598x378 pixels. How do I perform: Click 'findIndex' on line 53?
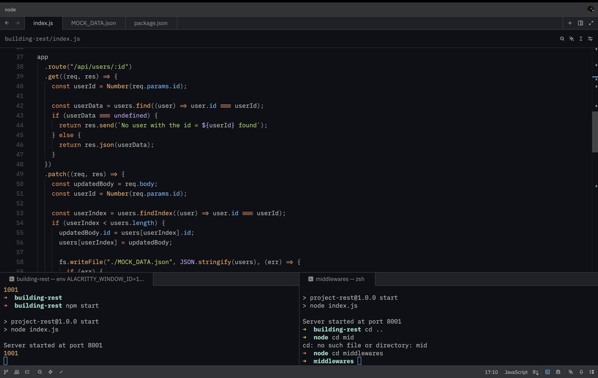(x=156, y=213)
